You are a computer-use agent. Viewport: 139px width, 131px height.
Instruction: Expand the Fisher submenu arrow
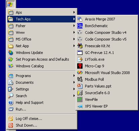pyautogui.click(x=74, y=26)
